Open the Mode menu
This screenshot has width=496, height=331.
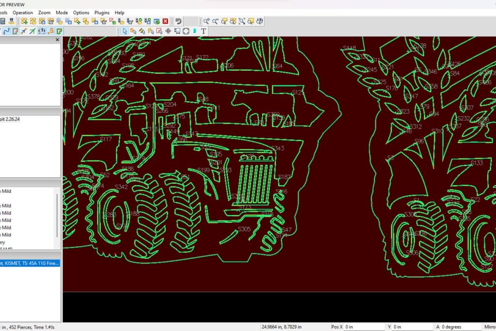(62, 13)
